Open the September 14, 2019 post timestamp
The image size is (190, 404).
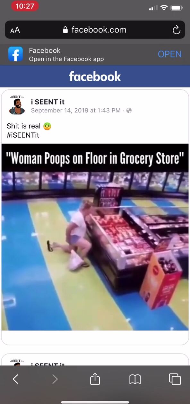(x=76, y=111)
